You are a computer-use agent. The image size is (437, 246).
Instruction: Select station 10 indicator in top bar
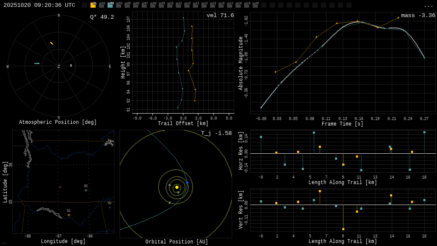(x=170, y=5)
